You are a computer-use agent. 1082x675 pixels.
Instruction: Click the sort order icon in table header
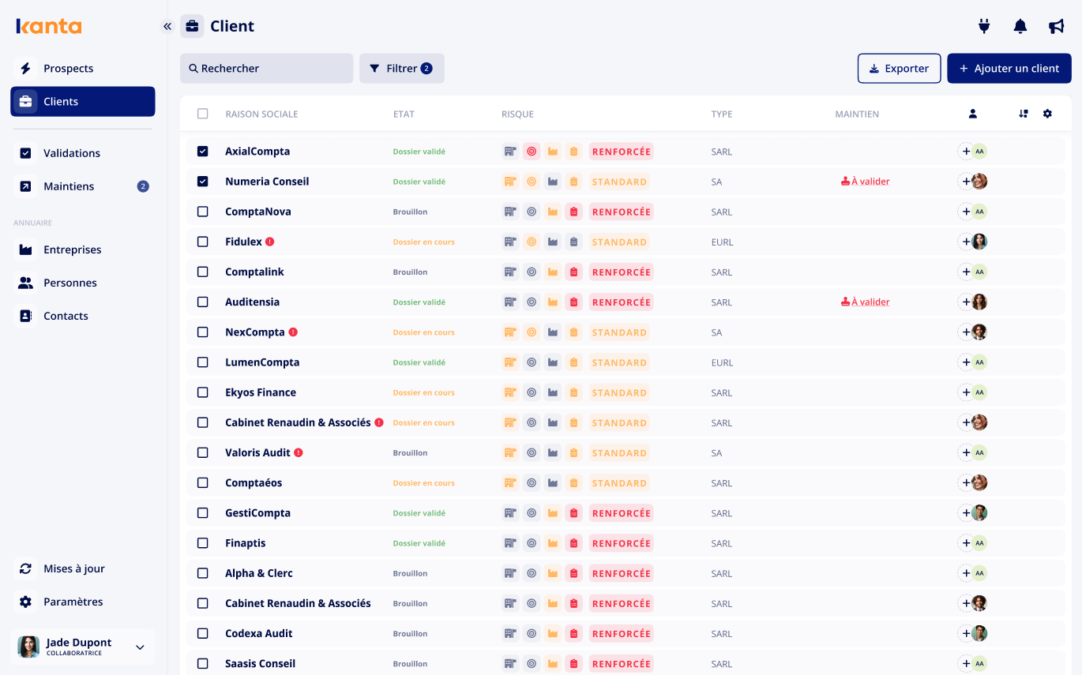pos(1024,114)
